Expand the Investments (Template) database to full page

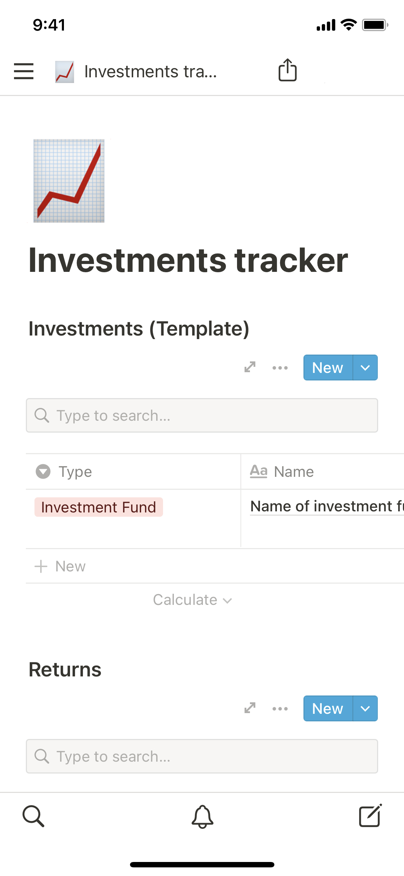pyautogui.click(x=250, y=367)
